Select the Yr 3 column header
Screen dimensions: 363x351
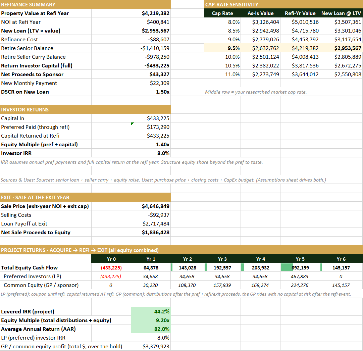coord(222,259)
